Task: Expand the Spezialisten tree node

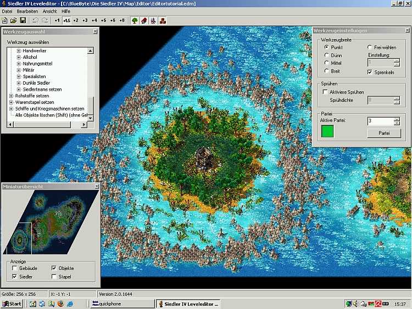Action: click(19, 76)
